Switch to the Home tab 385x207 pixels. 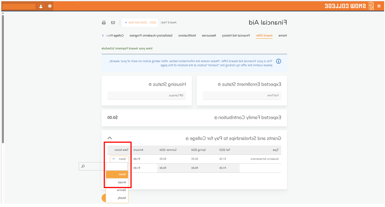tap(283, 36)
